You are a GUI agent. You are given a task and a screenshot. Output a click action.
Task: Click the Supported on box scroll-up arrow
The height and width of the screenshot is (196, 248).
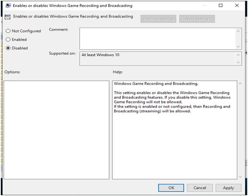[238, 55]
